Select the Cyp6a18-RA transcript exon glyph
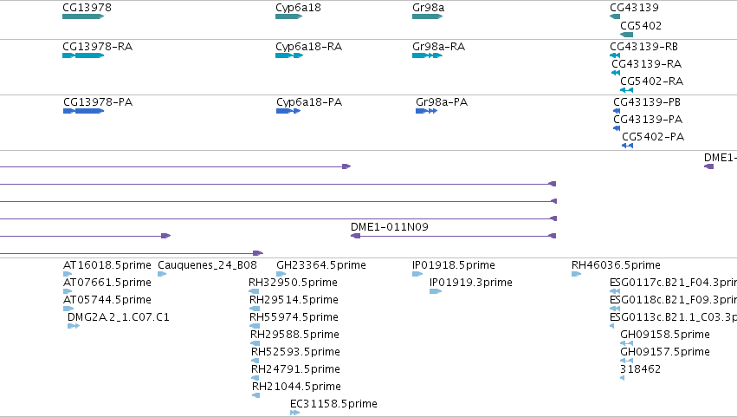The height and width of the screenshot is (417, 737). [289, 55]
